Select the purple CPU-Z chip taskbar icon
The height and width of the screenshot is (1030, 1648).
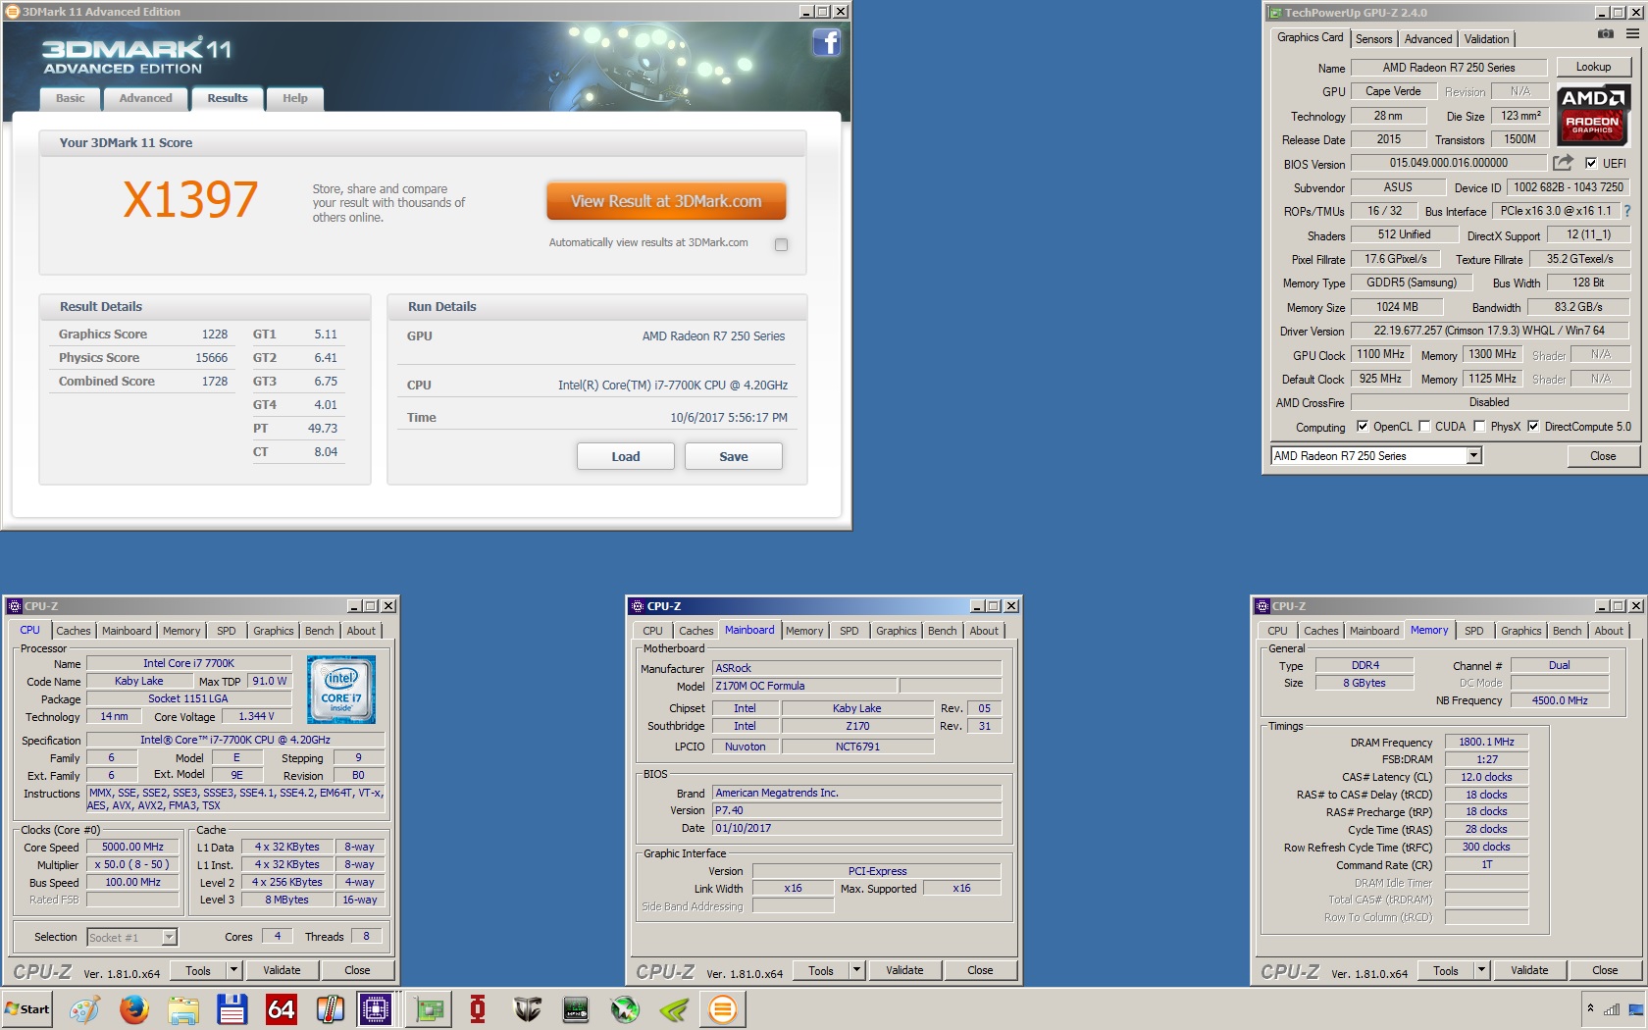point(376,1009)
